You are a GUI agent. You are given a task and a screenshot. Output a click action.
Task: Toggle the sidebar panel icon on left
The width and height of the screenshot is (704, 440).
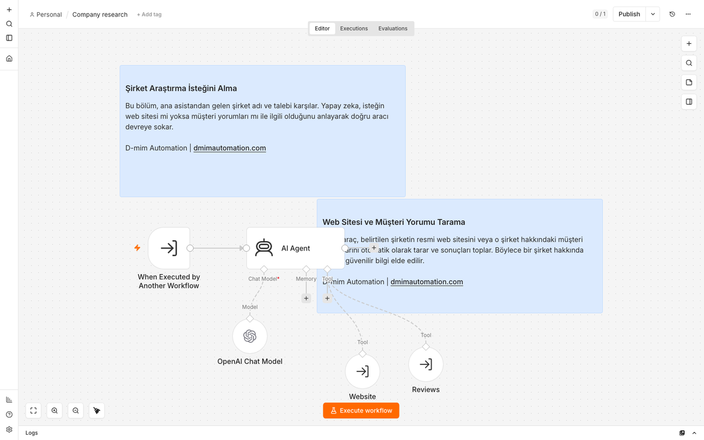(9, 38)
